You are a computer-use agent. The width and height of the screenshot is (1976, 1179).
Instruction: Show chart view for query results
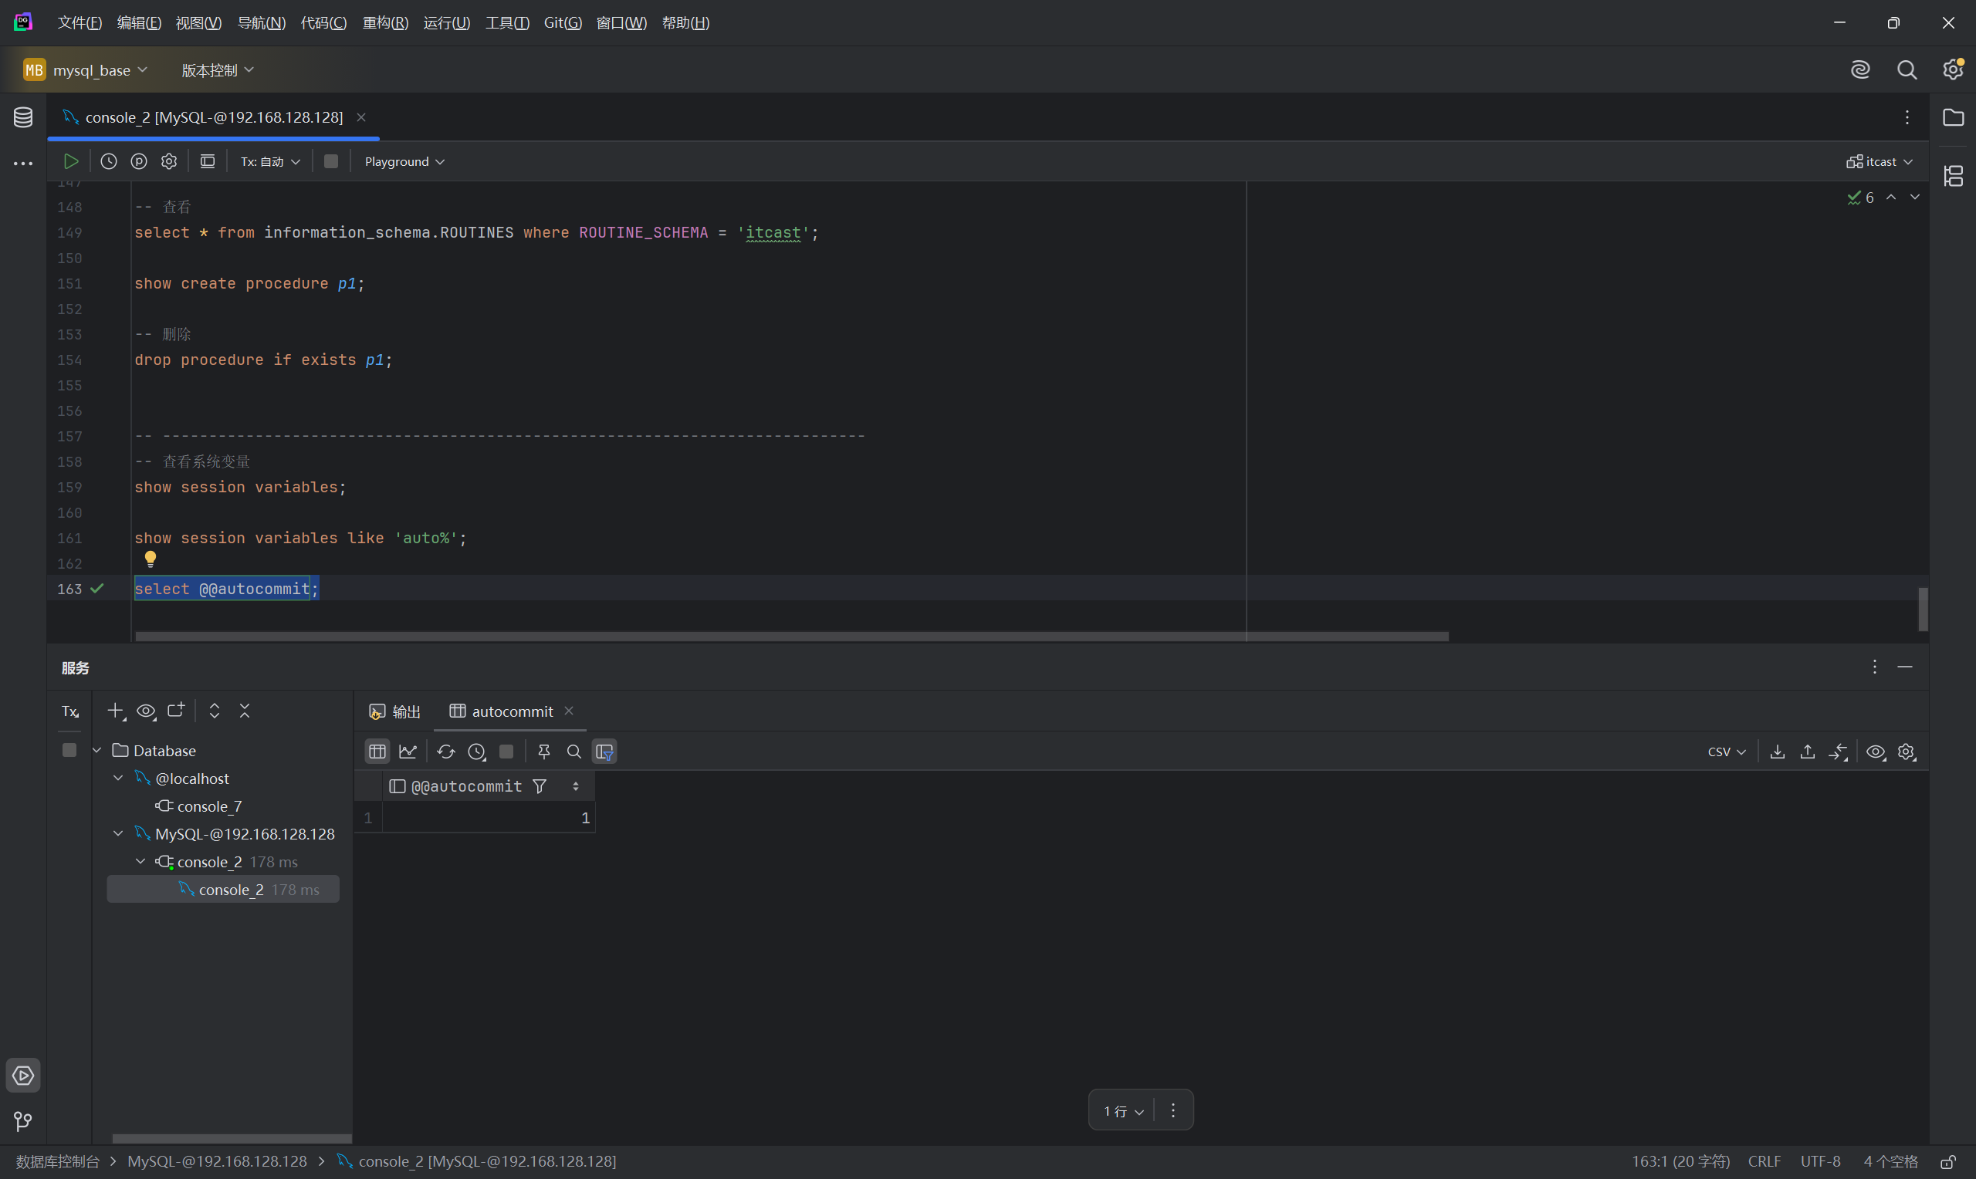pyautogui.click(x=408, y=752)
